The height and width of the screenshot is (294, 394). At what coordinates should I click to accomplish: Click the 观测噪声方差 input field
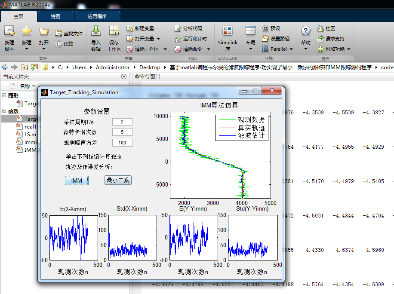click(122, 143)
